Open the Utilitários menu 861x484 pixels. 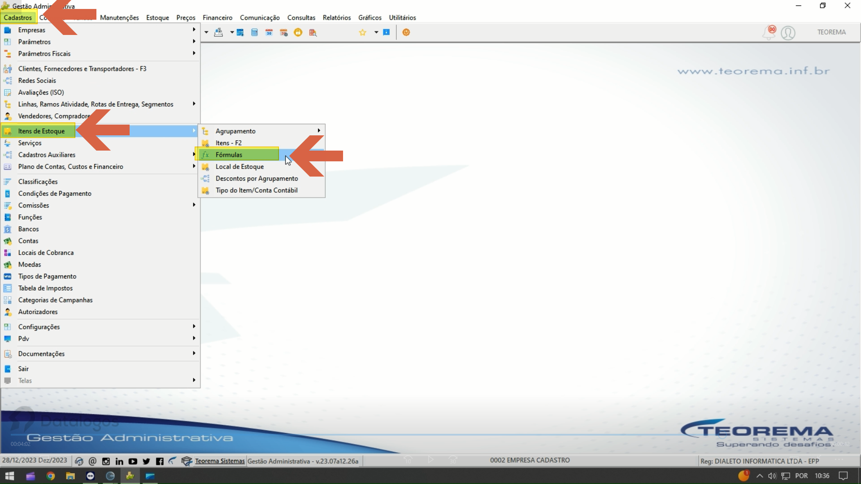[x=402, y=17]
